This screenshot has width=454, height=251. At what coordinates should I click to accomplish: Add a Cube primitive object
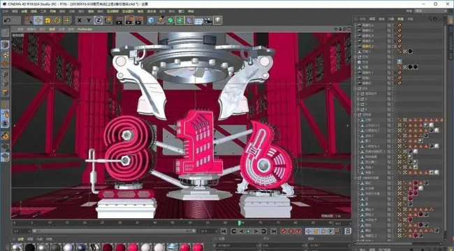pos(151,20)
